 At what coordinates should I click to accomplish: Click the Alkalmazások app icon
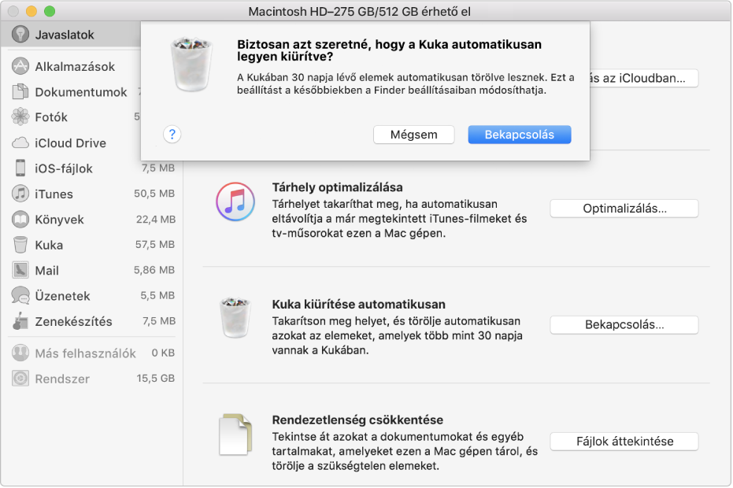[x=20, y=66]
